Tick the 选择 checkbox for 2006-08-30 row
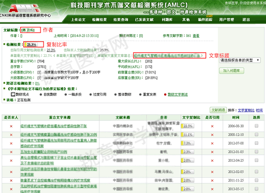This screenshot has width=266, height=193. (256, 125)
